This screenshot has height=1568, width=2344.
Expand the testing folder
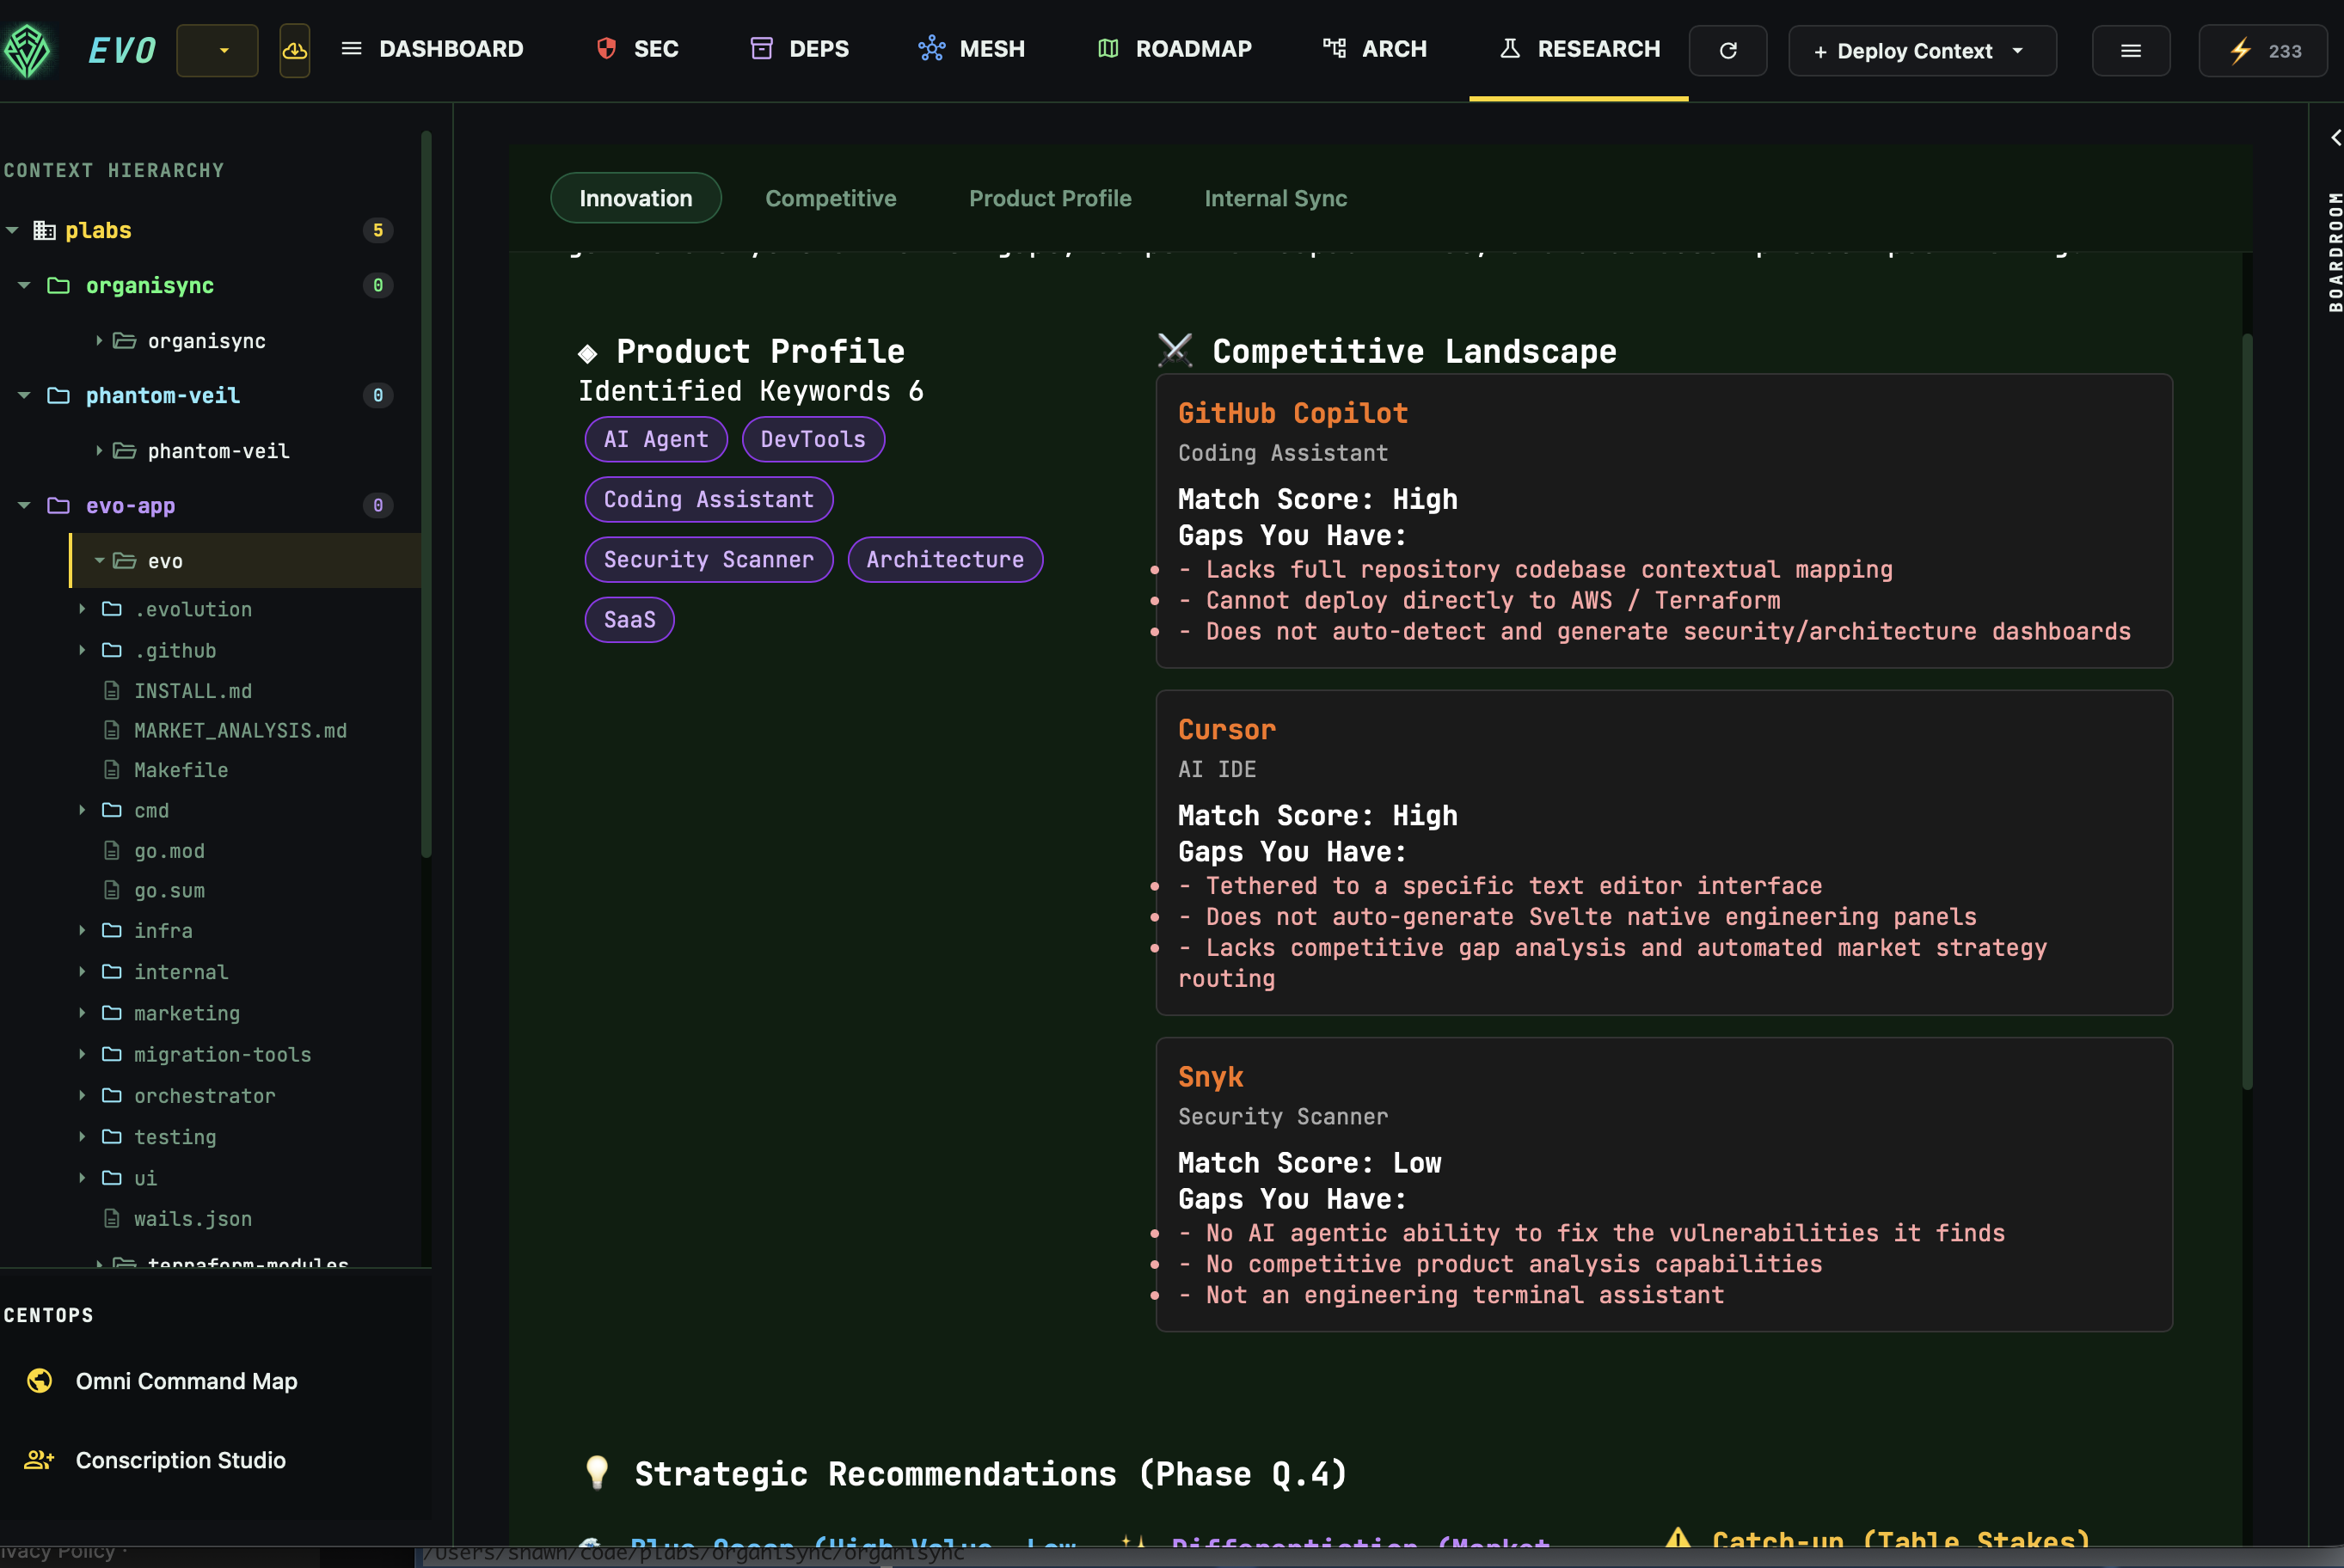[x=82, y=1136]
